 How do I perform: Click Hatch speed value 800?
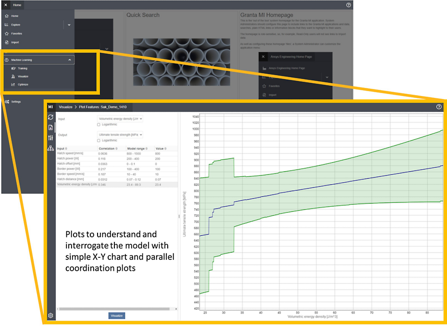158,154
